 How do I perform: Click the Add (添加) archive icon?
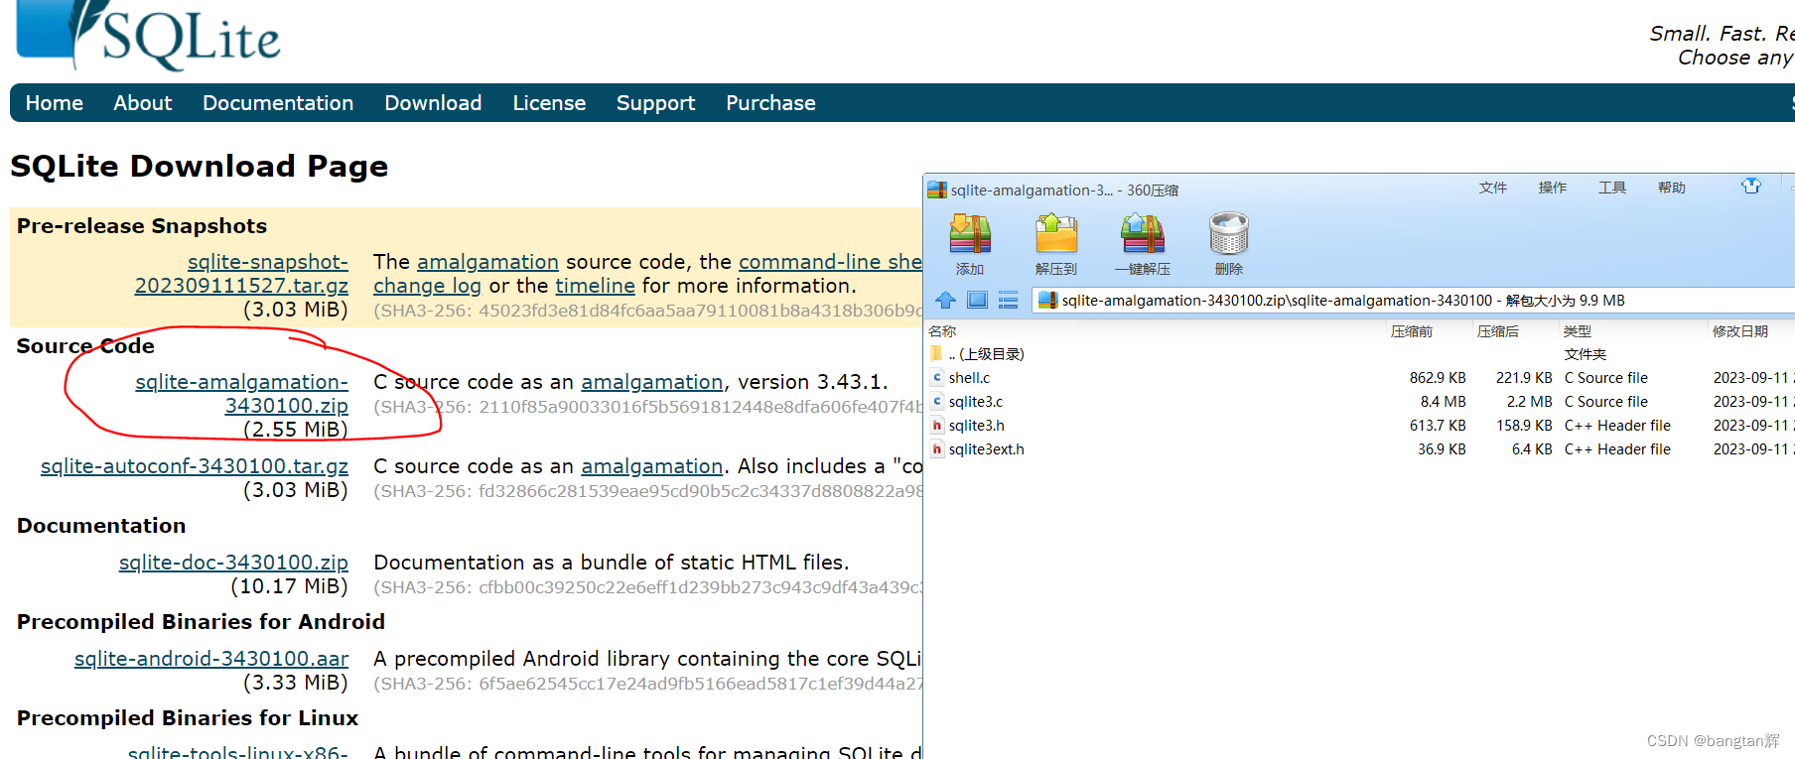(x=970, y=234)
